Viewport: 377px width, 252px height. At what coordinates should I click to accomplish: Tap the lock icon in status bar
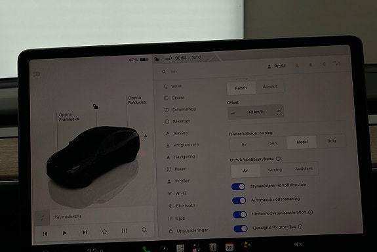point(157,59)
